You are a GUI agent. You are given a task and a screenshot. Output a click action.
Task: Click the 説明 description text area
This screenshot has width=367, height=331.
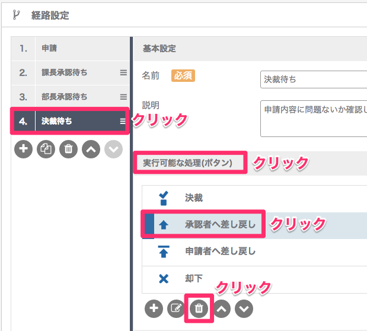click(314, 119)
